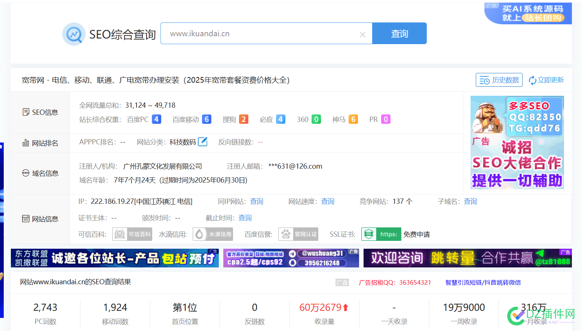Screen dimensions: 582x331
Task: Click the 水滴信用 badge
Action: (213, 234)
